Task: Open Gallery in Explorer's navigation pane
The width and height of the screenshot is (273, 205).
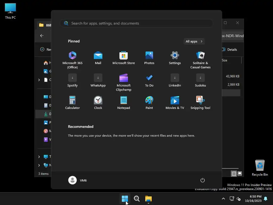Action: (x=47, y=71)
